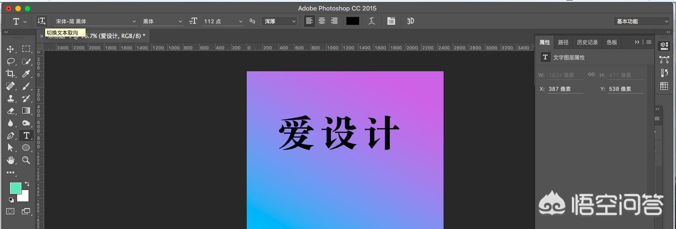Open the white background color picker
The image size is (676, 229).
[x=24, y=197]
